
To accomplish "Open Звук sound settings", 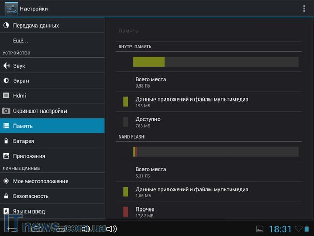I will click(52, 66).
